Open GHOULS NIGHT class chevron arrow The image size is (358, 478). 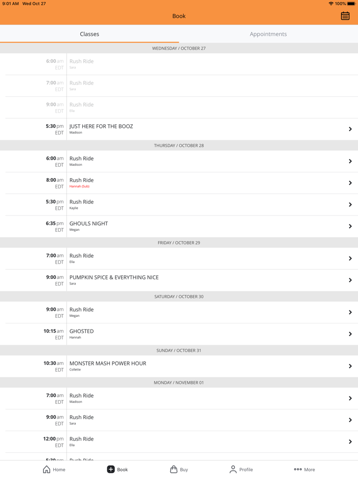[350, 226]
